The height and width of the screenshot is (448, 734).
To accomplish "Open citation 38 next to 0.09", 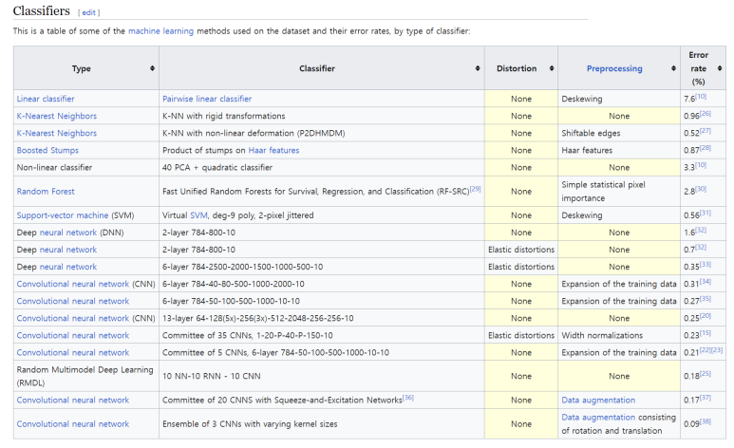I will [706, 421].
